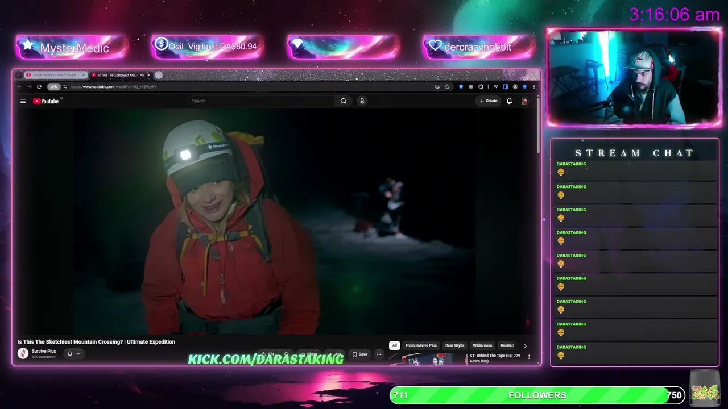Click the YouTube Create button

click(x=489, y=101)
